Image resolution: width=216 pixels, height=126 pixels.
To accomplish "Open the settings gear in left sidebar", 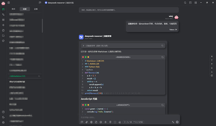I will point(3,123).
